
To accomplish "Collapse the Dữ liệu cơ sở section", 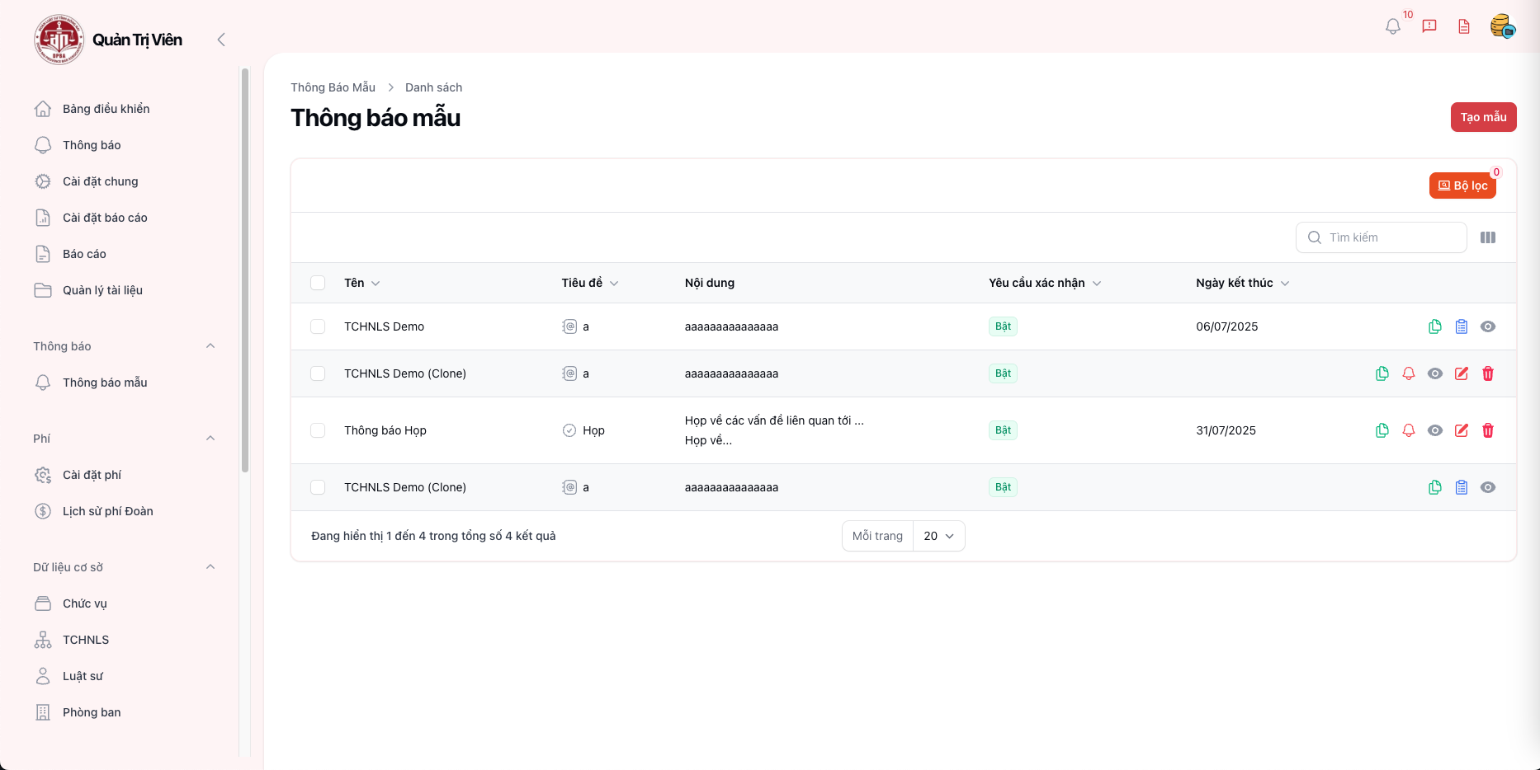I will pos(210,567).
